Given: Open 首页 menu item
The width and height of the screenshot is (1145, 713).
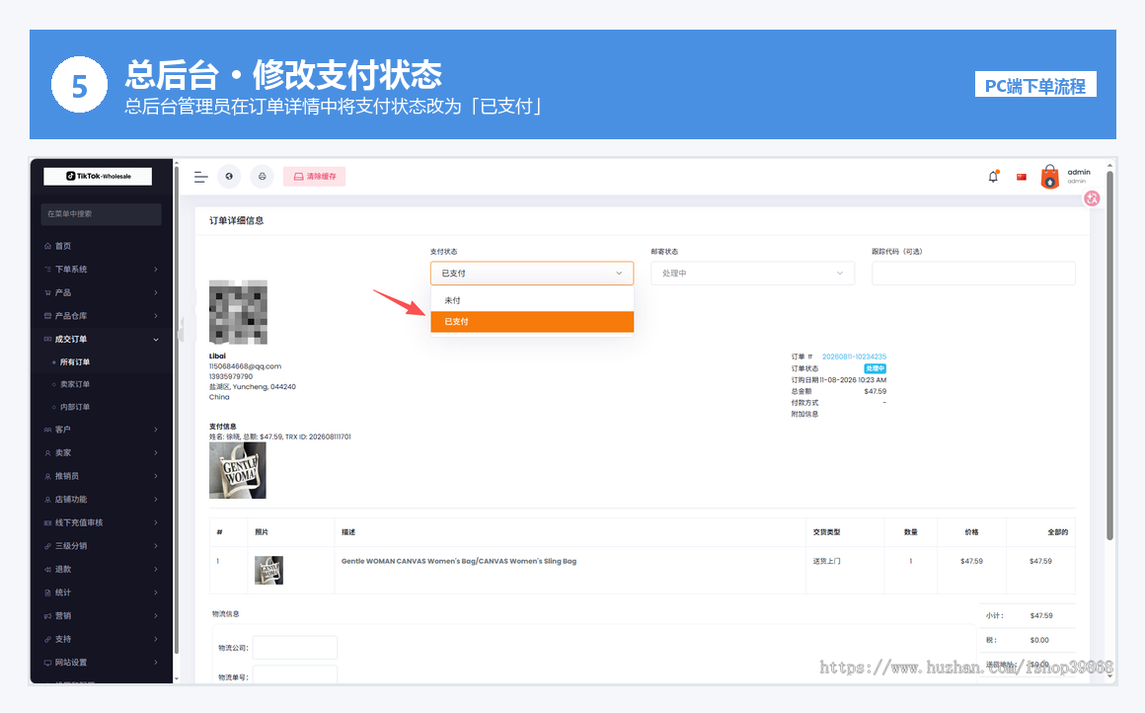Looking at the screenshot, I should tap(63, 246).
